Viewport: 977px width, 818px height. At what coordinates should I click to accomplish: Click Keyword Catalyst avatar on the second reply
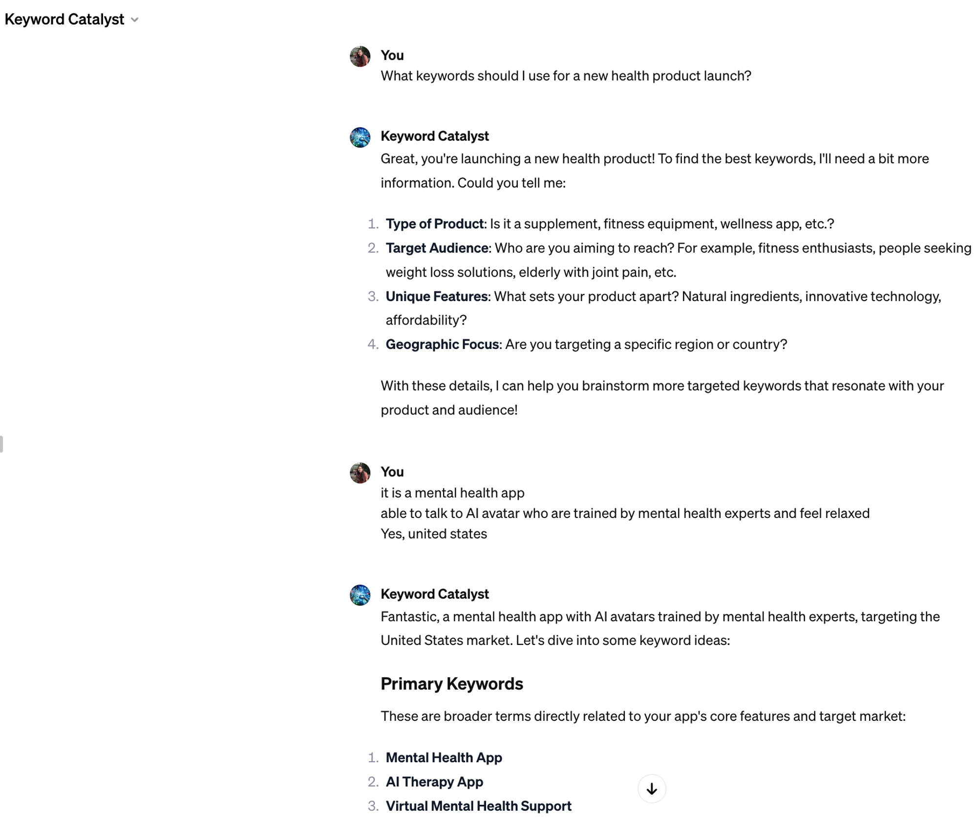[360, 595]
